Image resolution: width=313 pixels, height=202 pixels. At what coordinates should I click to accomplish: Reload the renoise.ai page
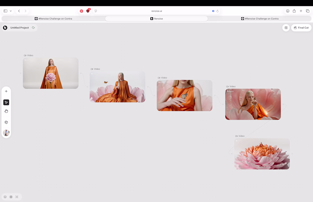(218, 11)
